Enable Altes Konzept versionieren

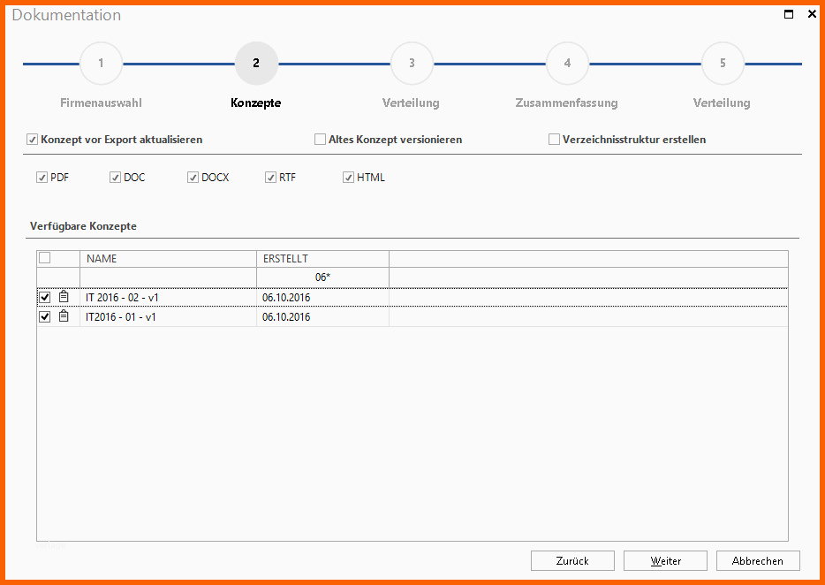(321, 140)
